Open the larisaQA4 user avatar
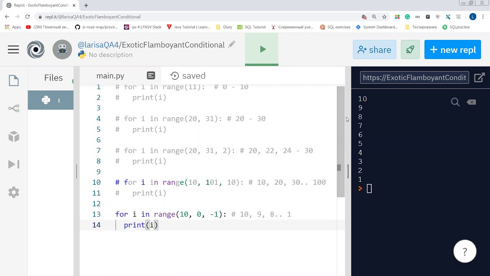The width and height of the screenshot is (490, 276). (62, 49)
